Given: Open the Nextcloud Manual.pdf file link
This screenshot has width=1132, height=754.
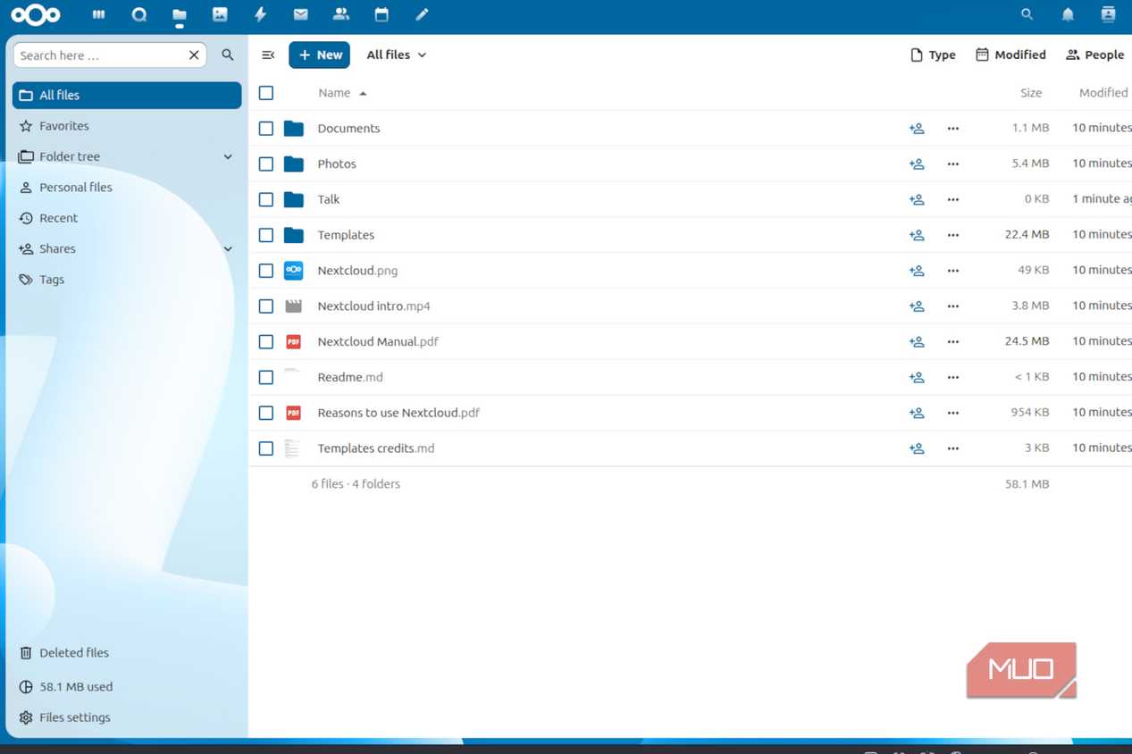Looking at the screenshot, I should click(x=378, y=342).
